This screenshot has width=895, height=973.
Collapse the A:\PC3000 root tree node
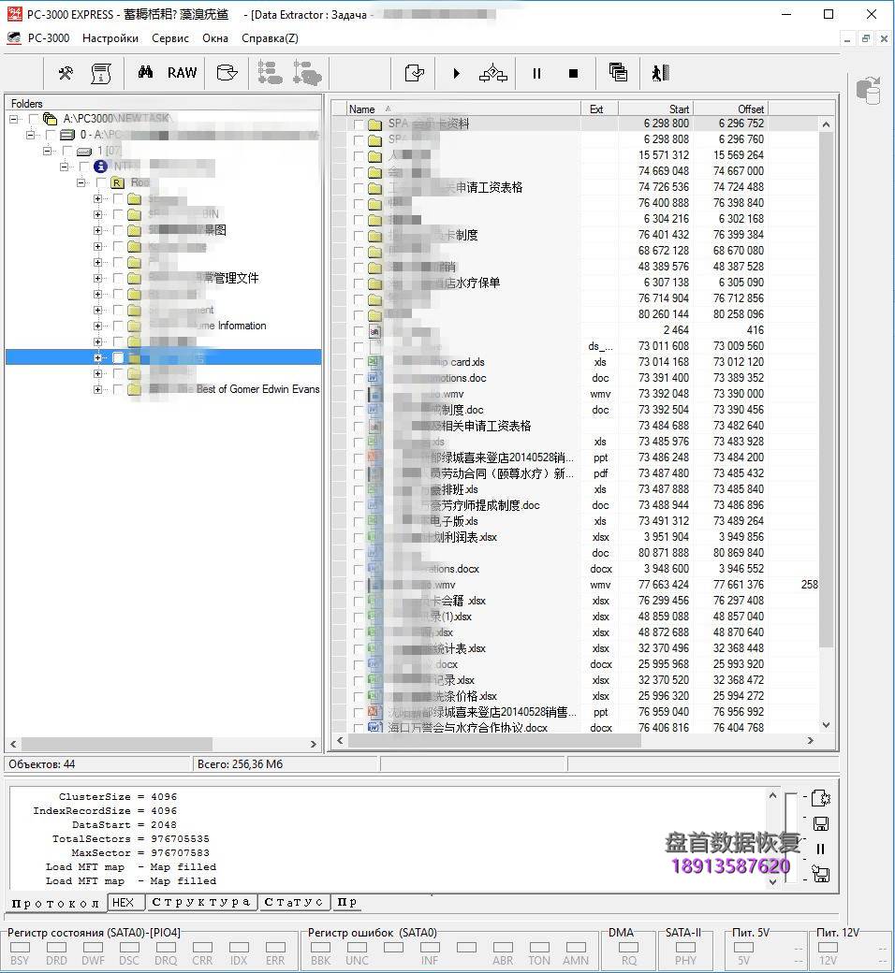(15, 119)
